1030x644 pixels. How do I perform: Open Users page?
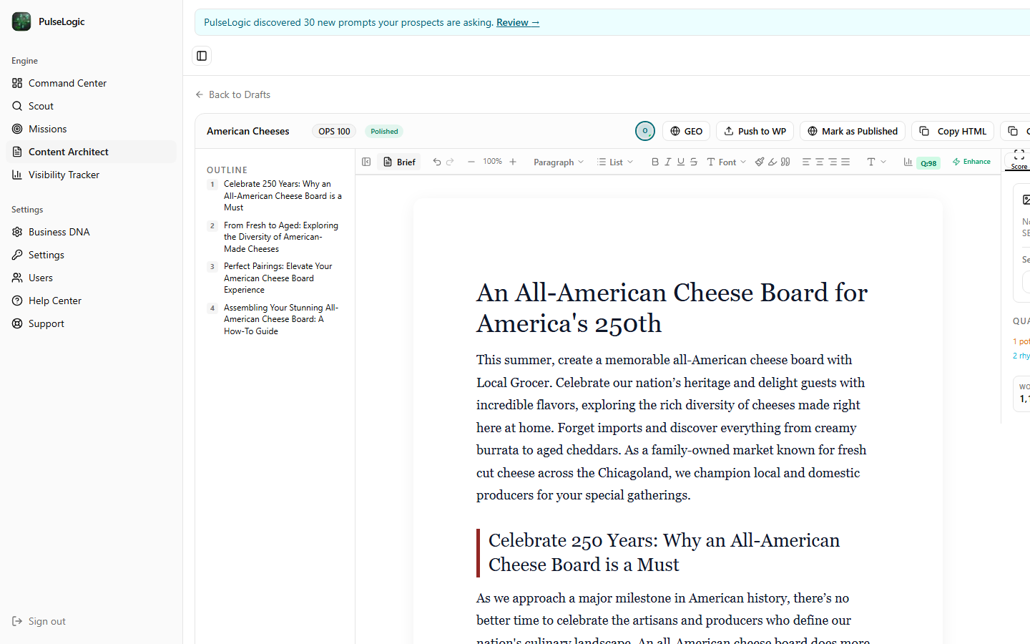click(x=92, y=278)
